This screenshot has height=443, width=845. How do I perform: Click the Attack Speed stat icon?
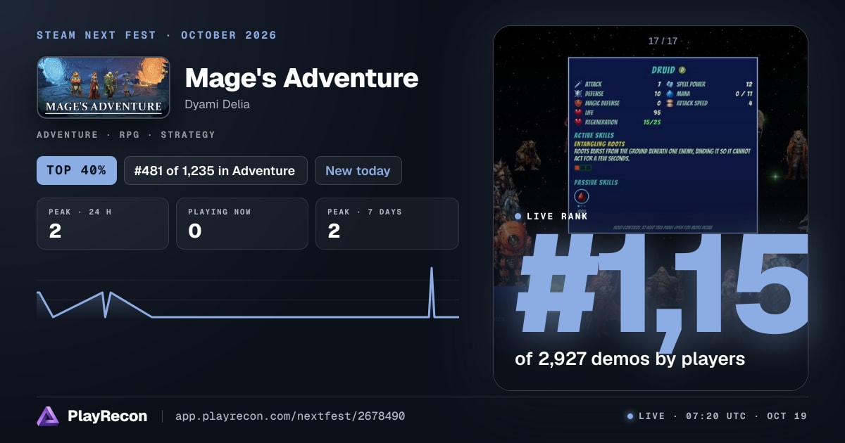670,103
